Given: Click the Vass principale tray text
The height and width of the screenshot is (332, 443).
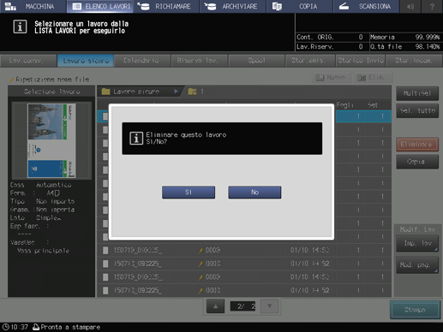Looking at the screenshot, I should click(43, 251).
